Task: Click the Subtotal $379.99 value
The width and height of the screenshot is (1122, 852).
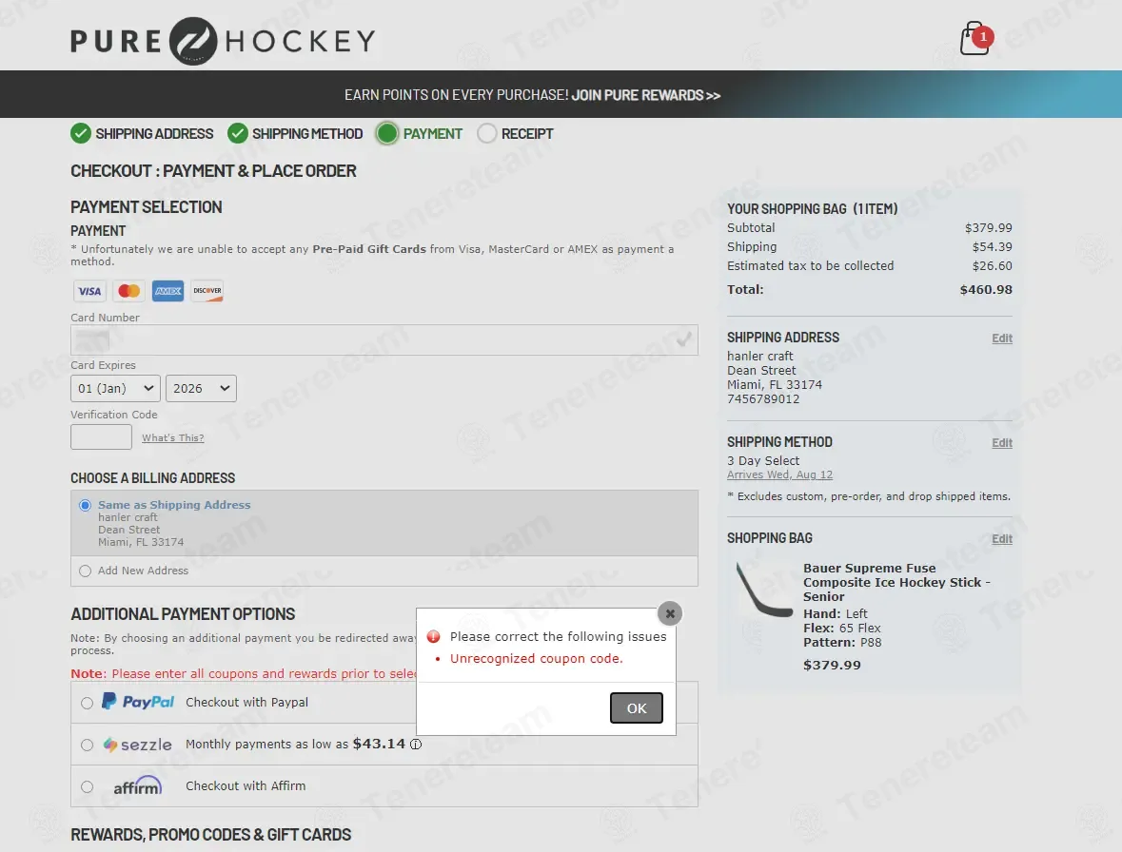Action: click(988, 228)
